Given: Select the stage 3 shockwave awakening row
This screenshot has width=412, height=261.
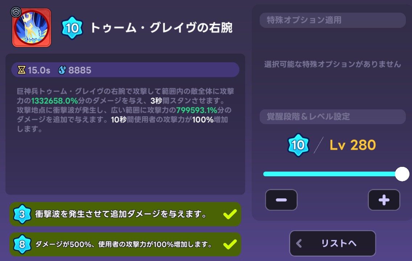Looking at the screenshot, I should 125,214.
